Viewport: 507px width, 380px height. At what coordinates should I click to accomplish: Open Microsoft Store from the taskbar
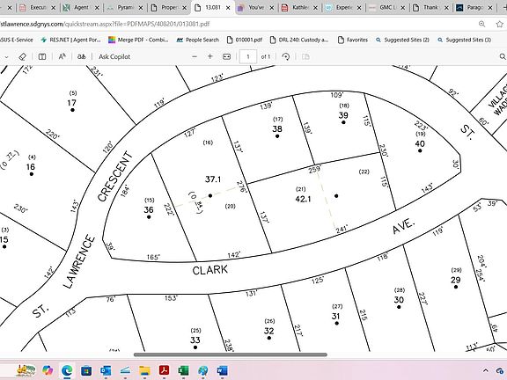click(x=86, y=370)
